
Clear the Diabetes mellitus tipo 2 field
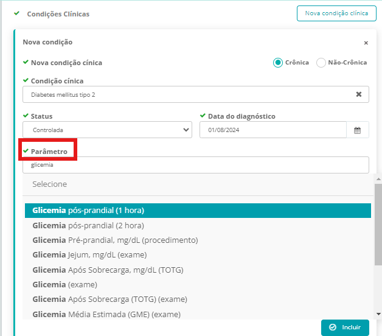point(358,94)
